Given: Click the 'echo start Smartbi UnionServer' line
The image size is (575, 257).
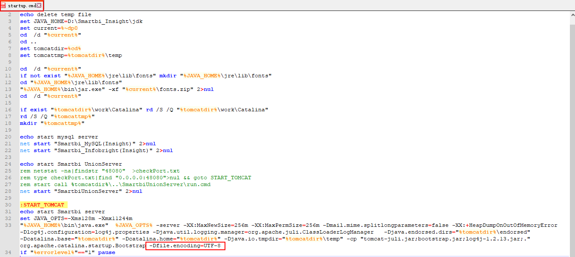Looking at the screenshot, I should coord(71,164).
